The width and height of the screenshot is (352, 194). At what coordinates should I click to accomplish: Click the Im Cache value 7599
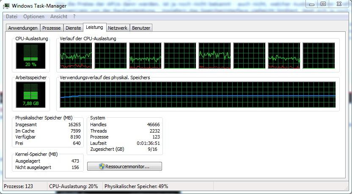[x=75, y=131]
